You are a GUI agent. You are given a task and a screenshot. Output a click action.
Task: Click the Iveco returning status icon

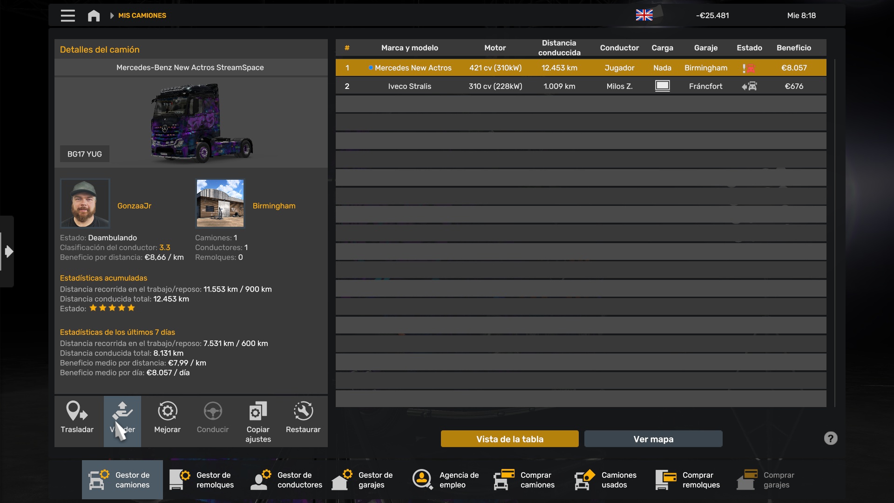tap(749, 86)
